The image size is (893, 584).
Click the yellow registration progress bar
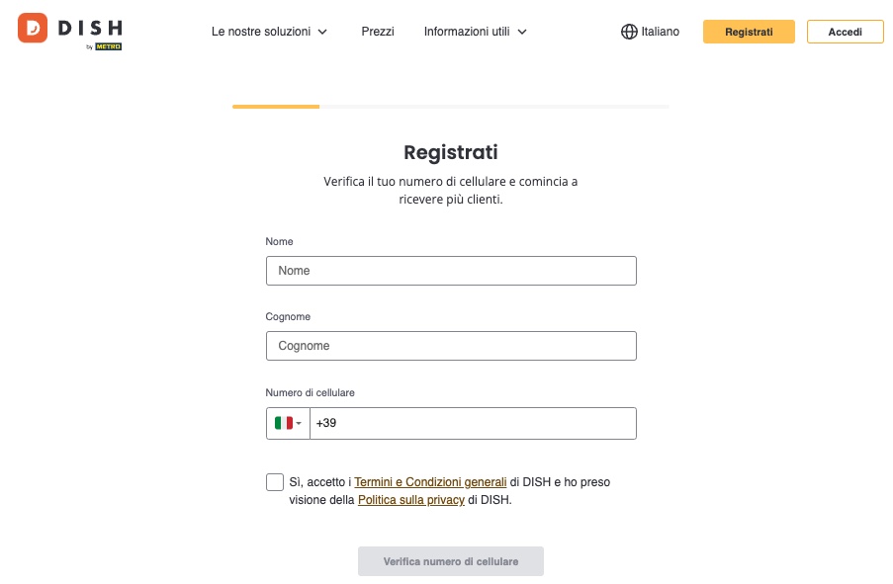[276, 107]
